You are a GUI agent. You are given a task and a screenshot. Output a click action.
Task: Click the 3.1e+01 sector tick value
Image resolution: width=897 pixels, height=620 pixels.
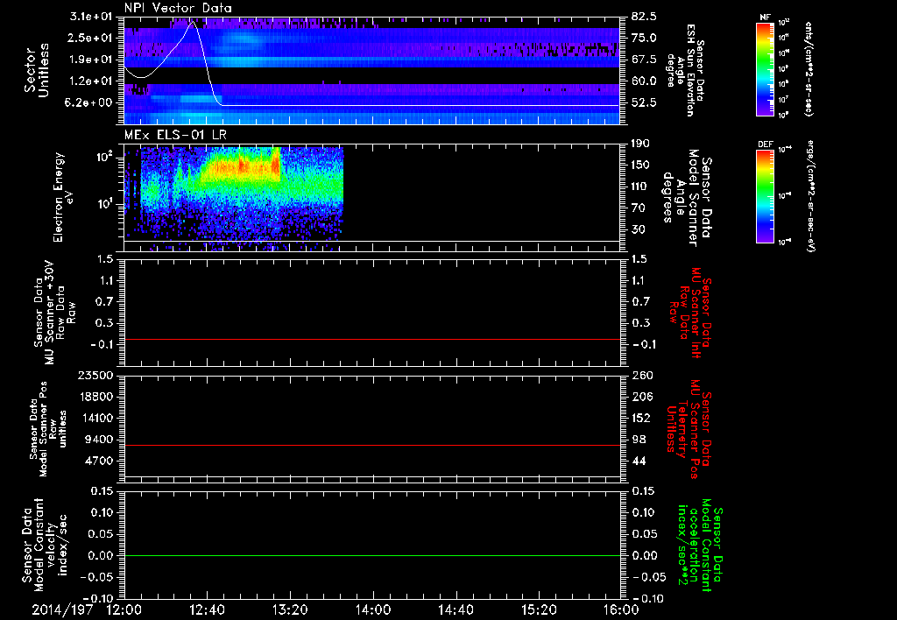click(91, 17)
